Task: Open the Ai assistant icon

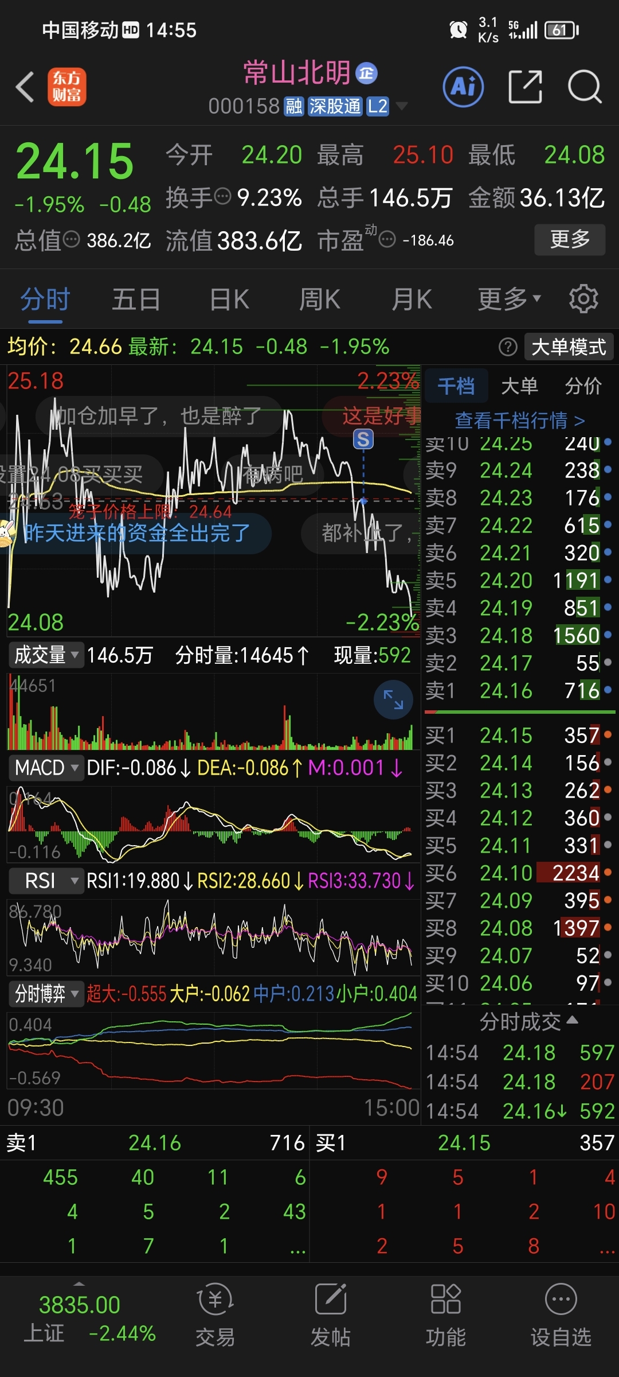Action: coord(463,87)
